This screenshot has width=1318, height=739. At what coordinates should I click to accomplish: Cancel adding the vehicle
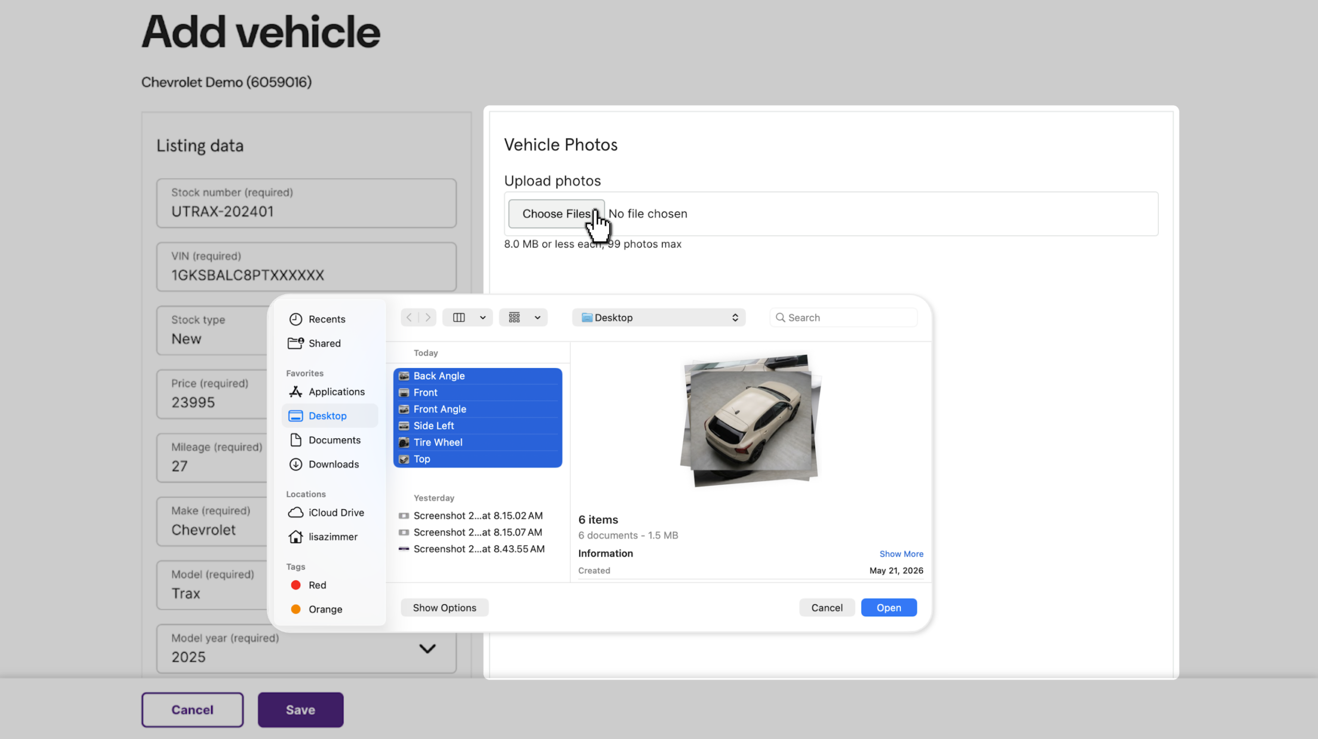[192, 710]
